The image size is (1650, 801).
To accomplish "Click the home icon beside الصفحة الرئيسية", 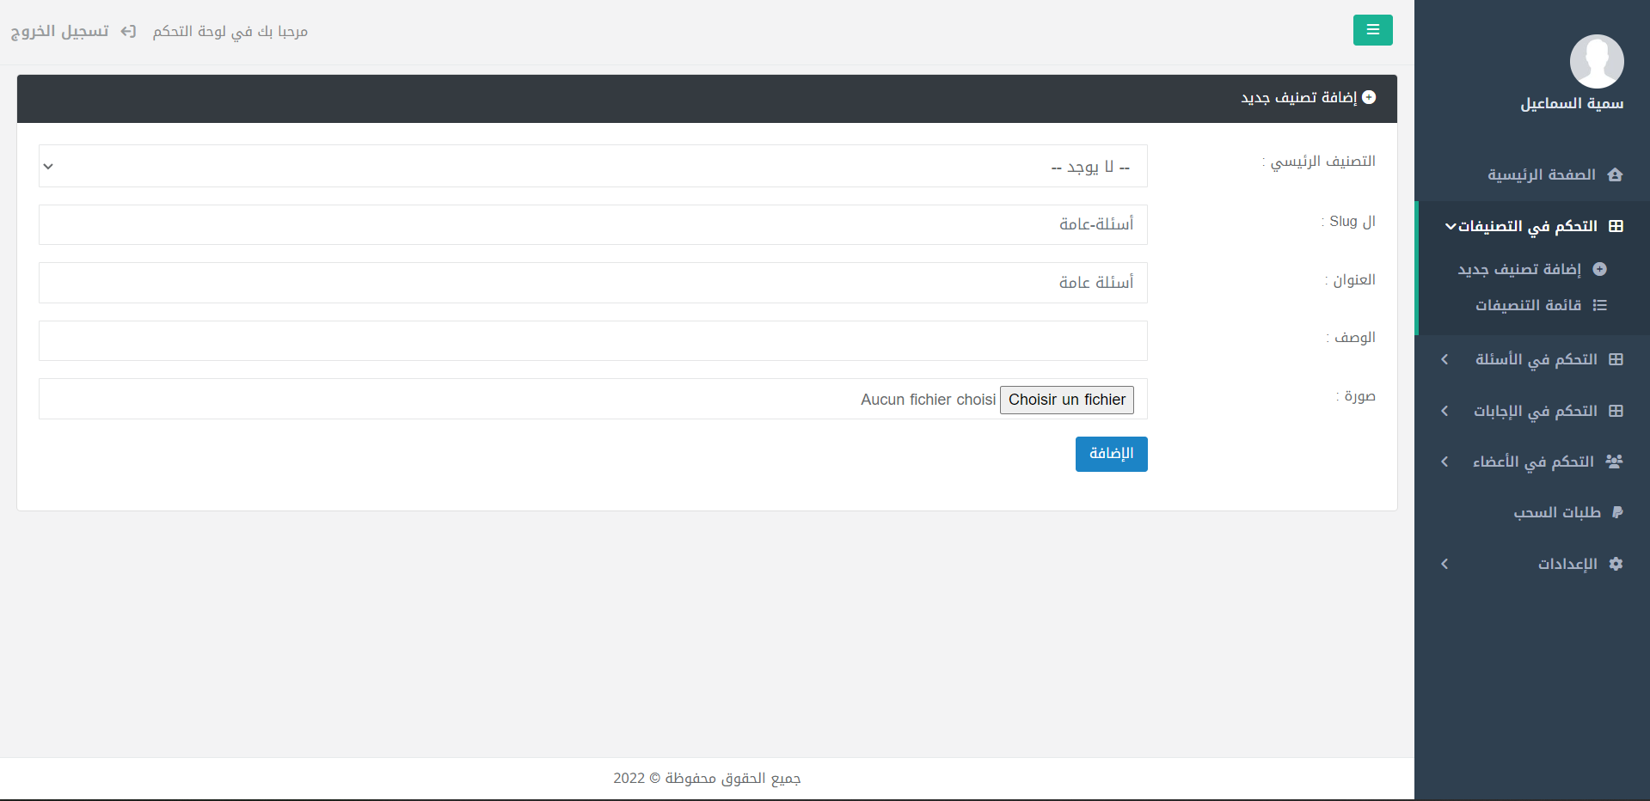I will click(x=1615, y=174).
